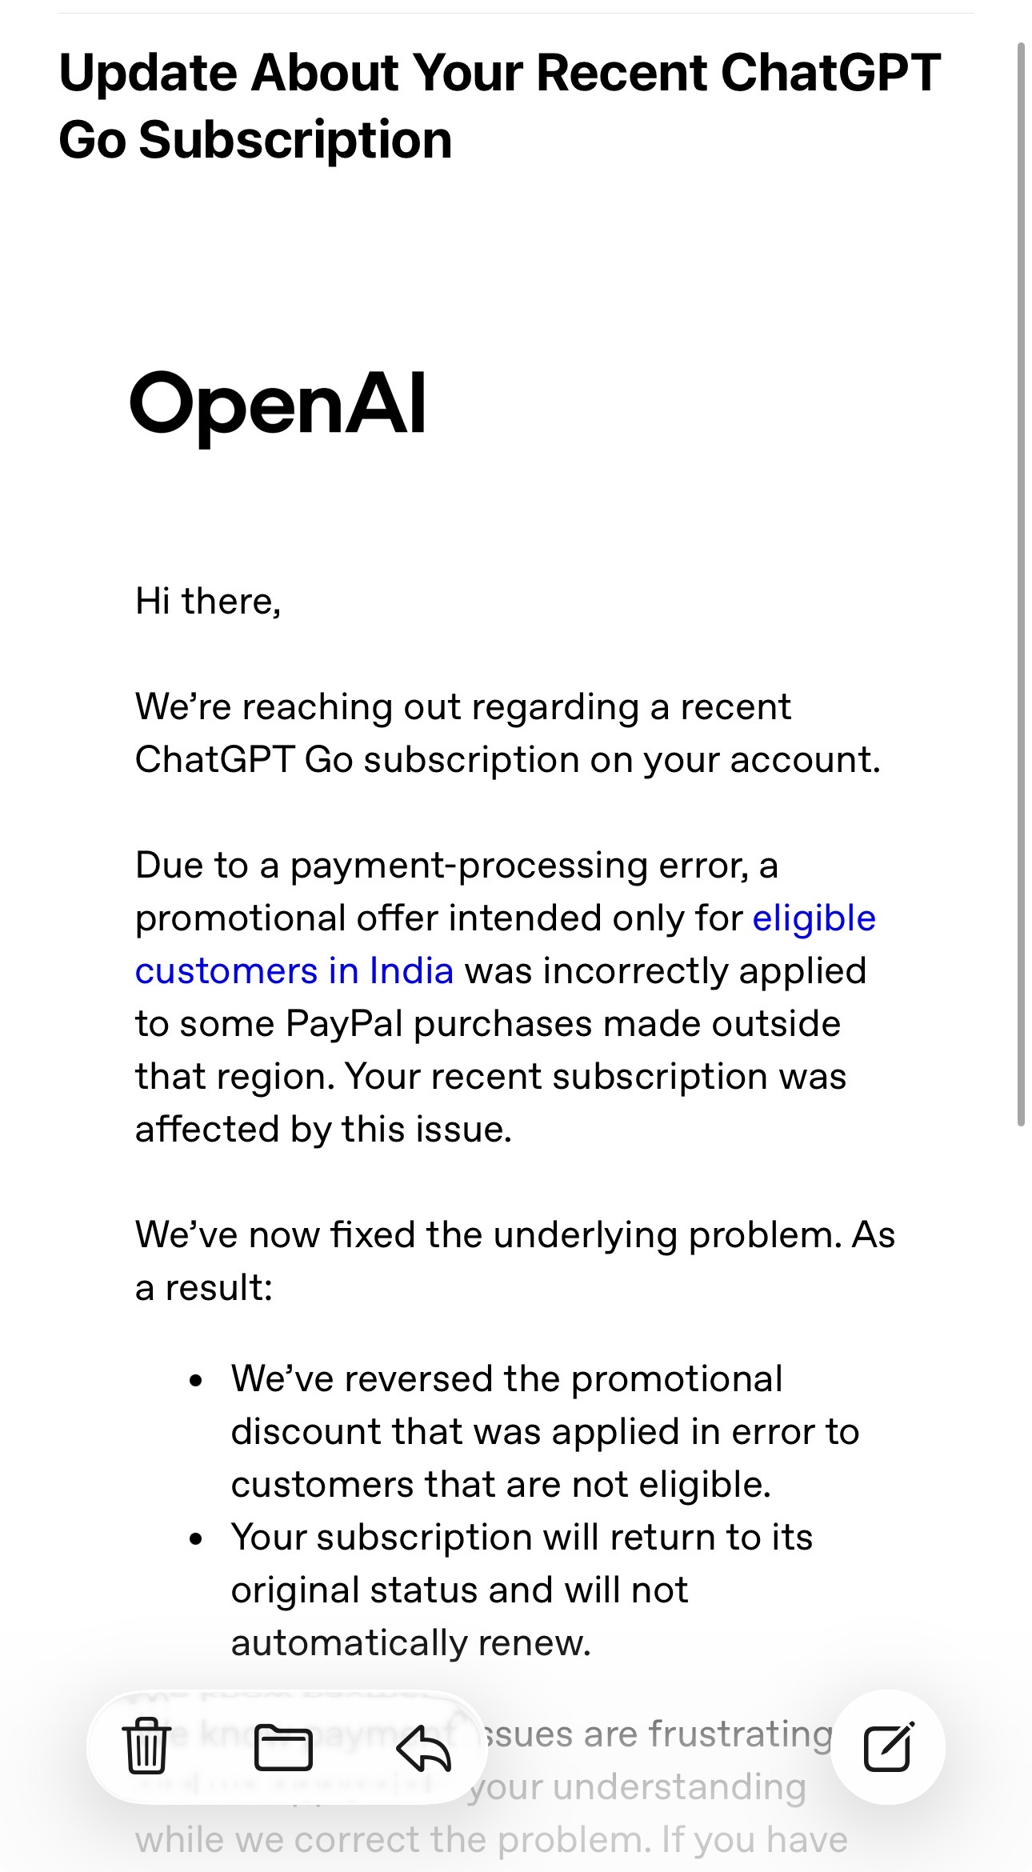Image resolution: width=1032 pixels, height=1872 pixels.
Task: Reply to the email with the arrow icon
Action: [x=423, y=1747]
